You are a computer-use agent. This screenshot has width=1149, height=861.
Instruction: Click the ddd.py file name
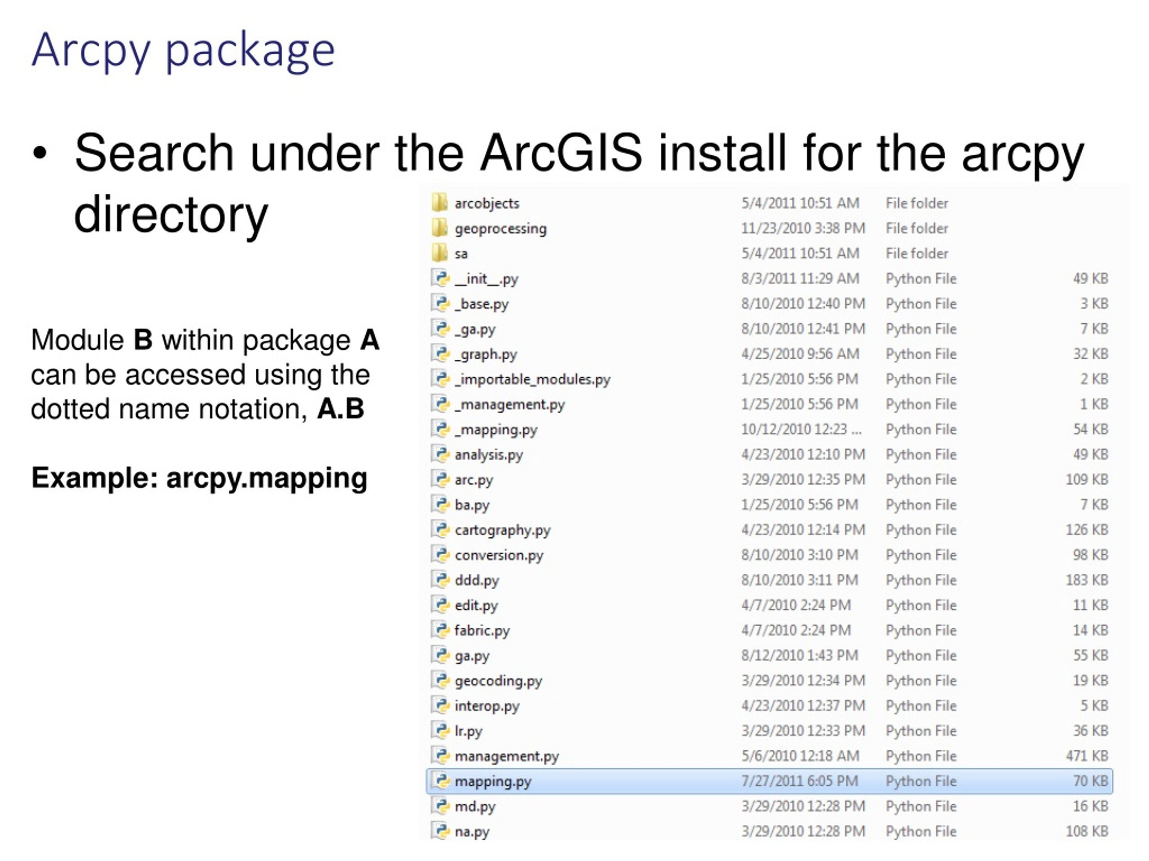point(476,580)
